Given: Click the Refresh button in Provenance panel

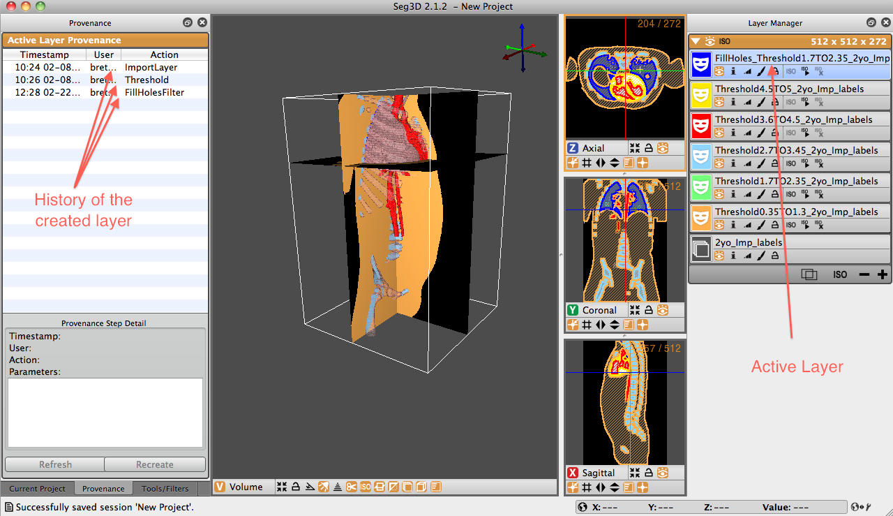Looking at the screenshot, I should pos(55,464).
